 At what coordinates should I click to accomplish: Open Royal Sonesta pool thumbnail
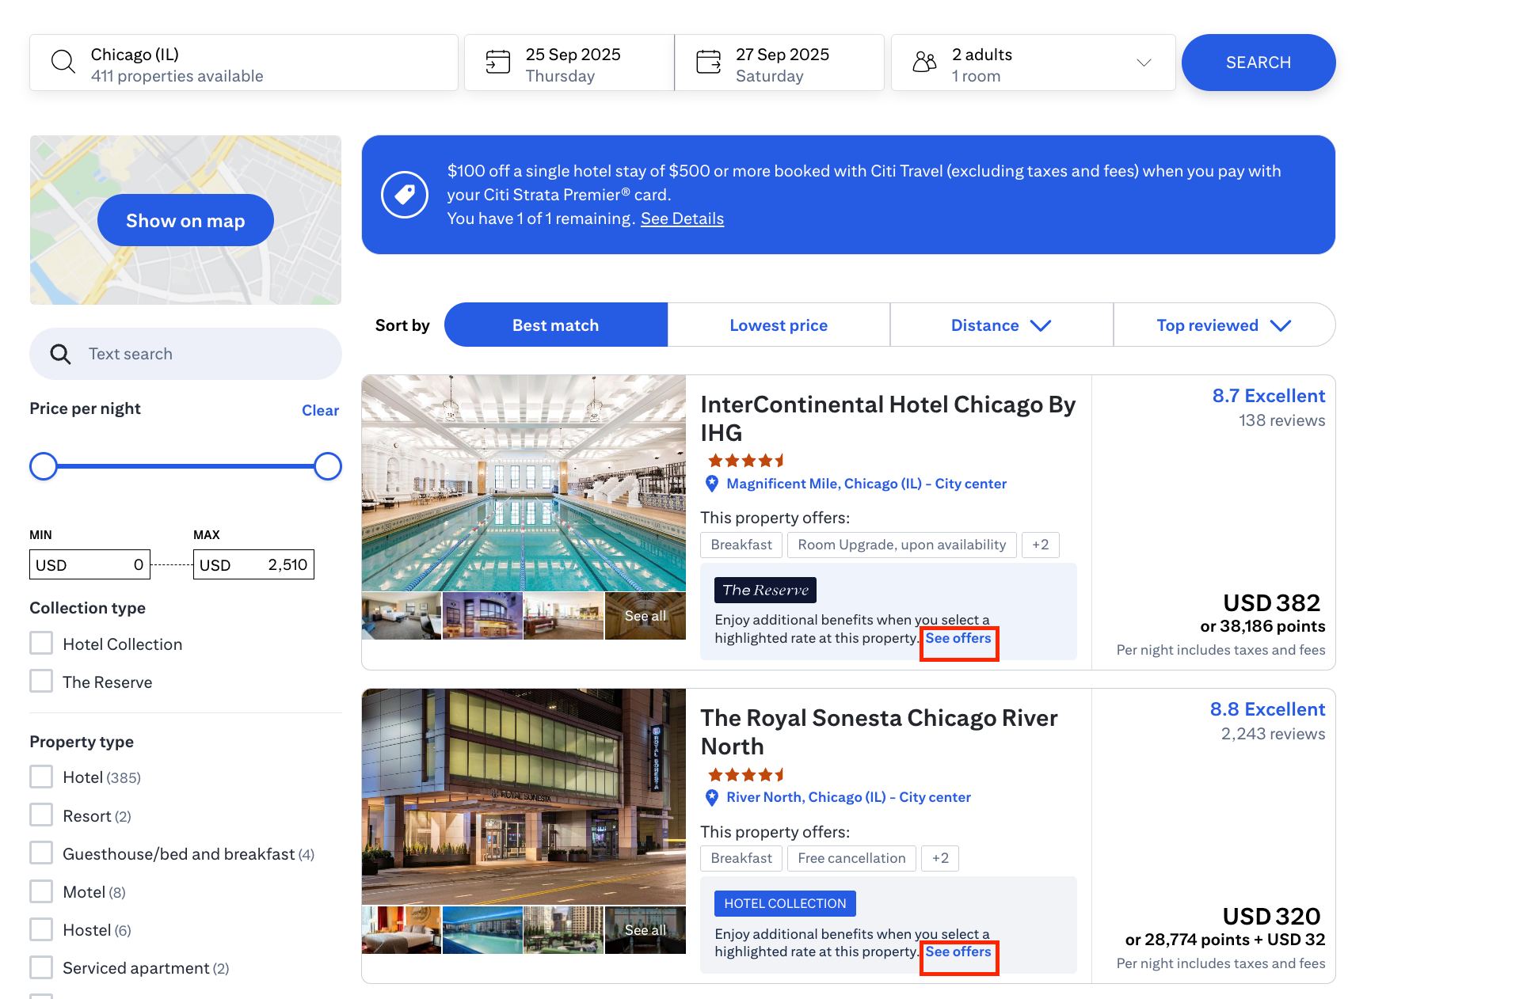pyautogui.click(x=482, y=930)
